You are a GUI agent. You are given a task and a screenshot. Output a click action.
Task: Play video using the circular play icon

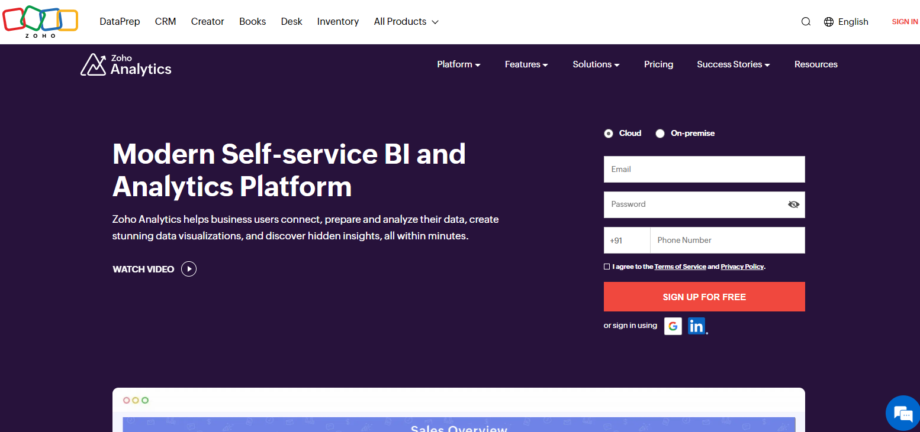coord(189,269)
